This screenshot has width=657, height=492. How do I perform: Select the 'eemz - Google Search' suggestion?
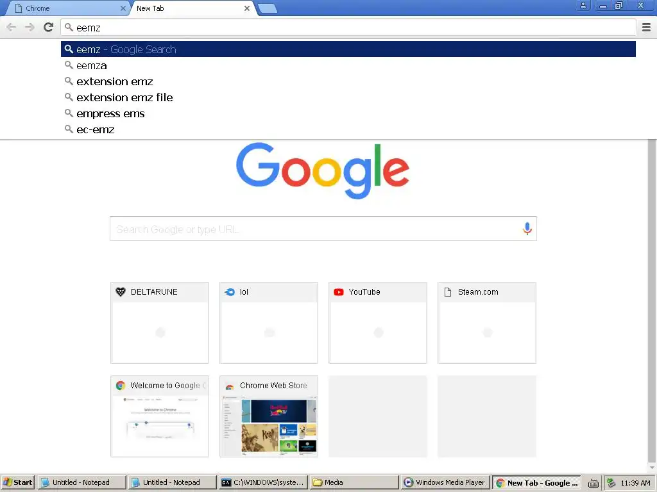coord(348,49)
